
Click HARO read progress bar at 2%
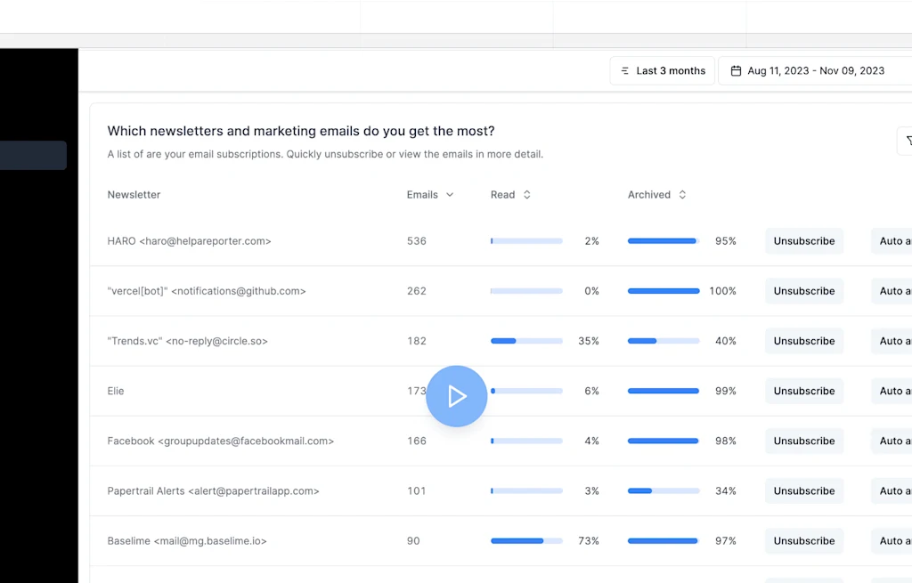526,240
